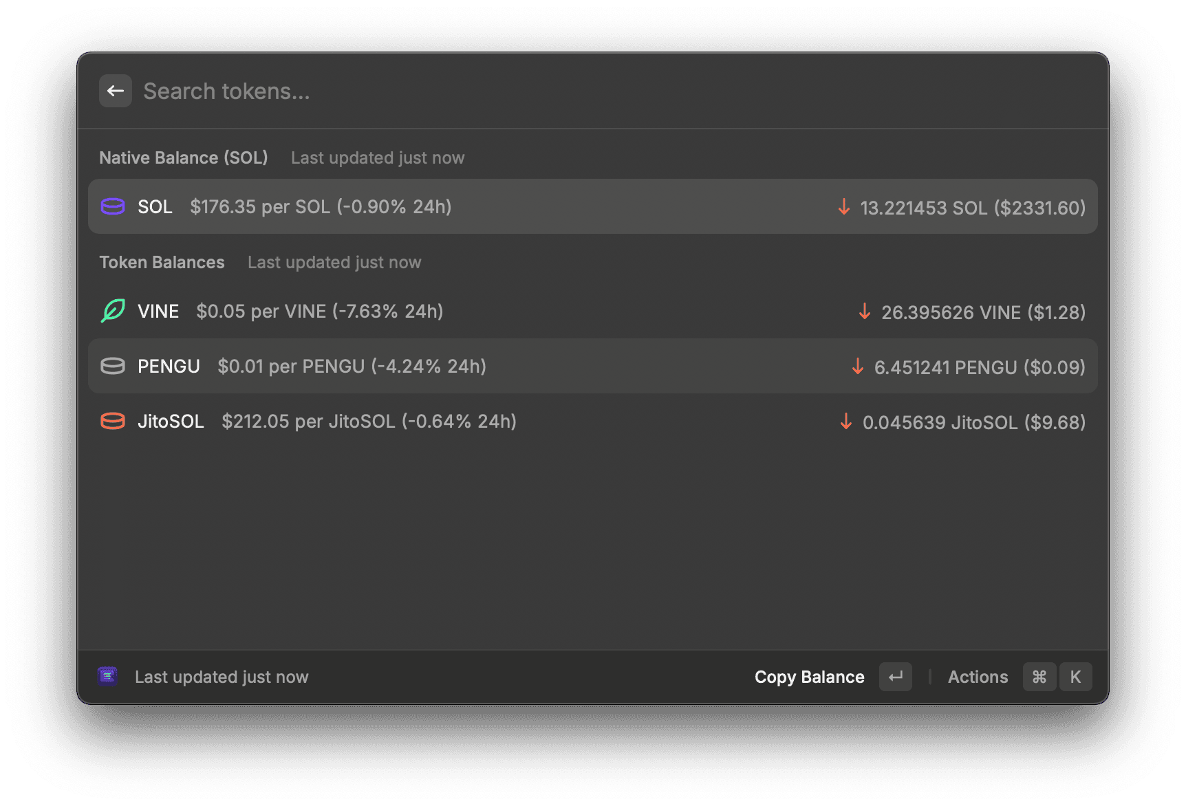
Task: Click the gray PENGU coin icon
Action: (113, 366)
